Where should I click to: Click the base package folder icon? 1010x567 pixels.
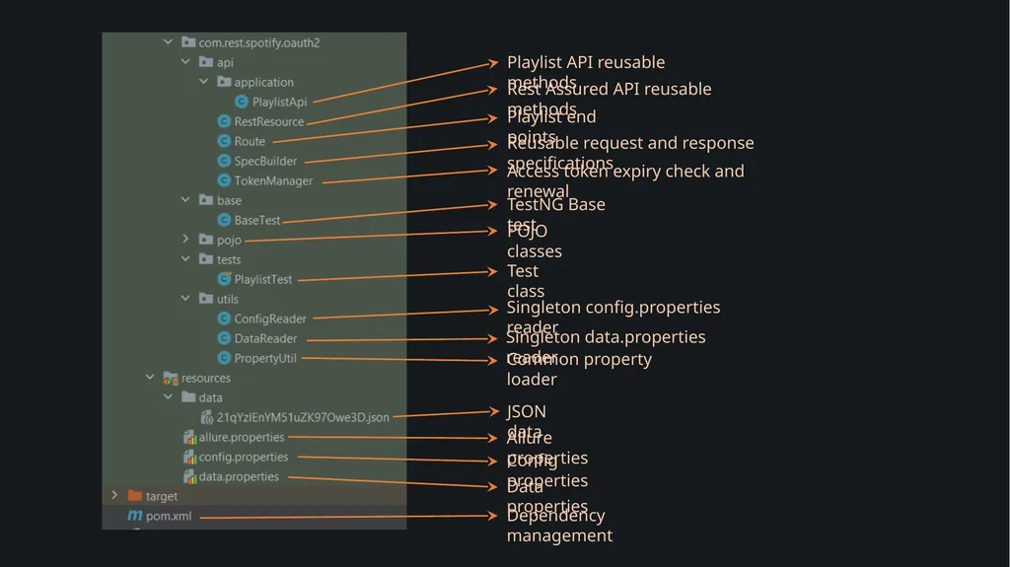tap(206, 200)
